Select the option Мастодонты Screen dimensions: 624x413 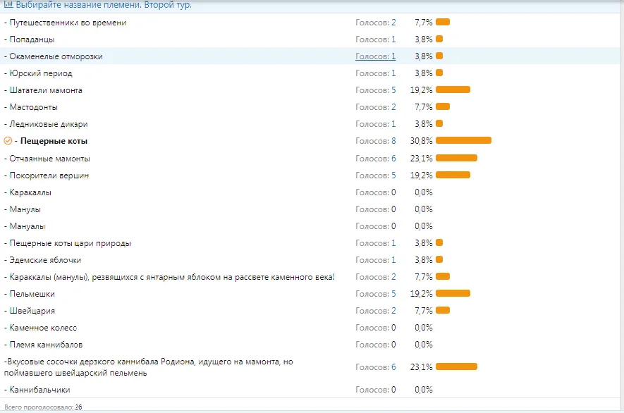coord(32,107)
